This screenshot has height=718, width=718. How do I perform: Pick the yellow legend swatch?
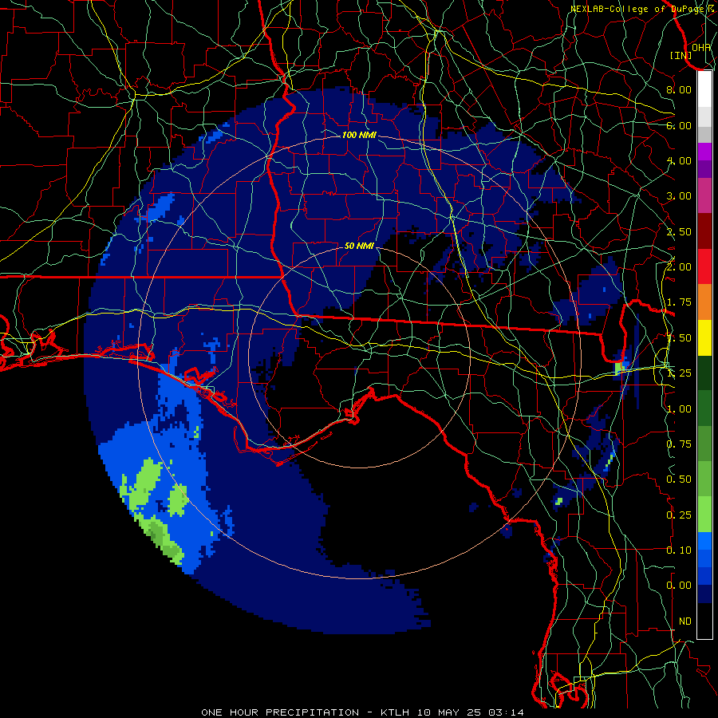click(704, 338)
